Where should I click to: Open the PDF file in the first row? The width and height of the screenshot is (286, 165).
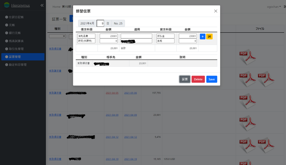[x=247, y=56]
